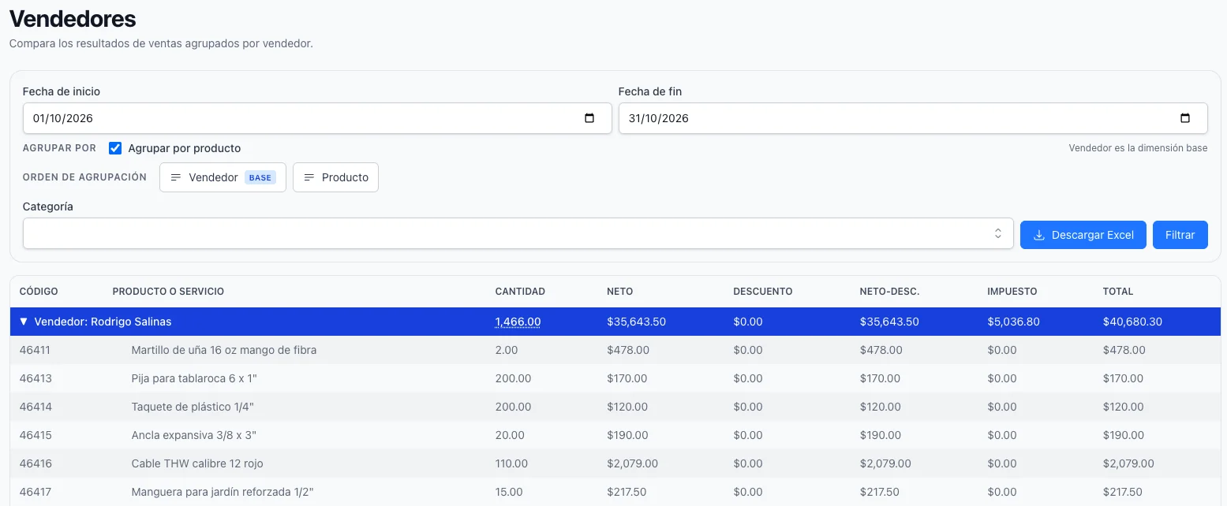Click Martillo de uña 16 oz mango de fibra
The width and height of the screenshot is (1227, 506).
coord(224,350)
